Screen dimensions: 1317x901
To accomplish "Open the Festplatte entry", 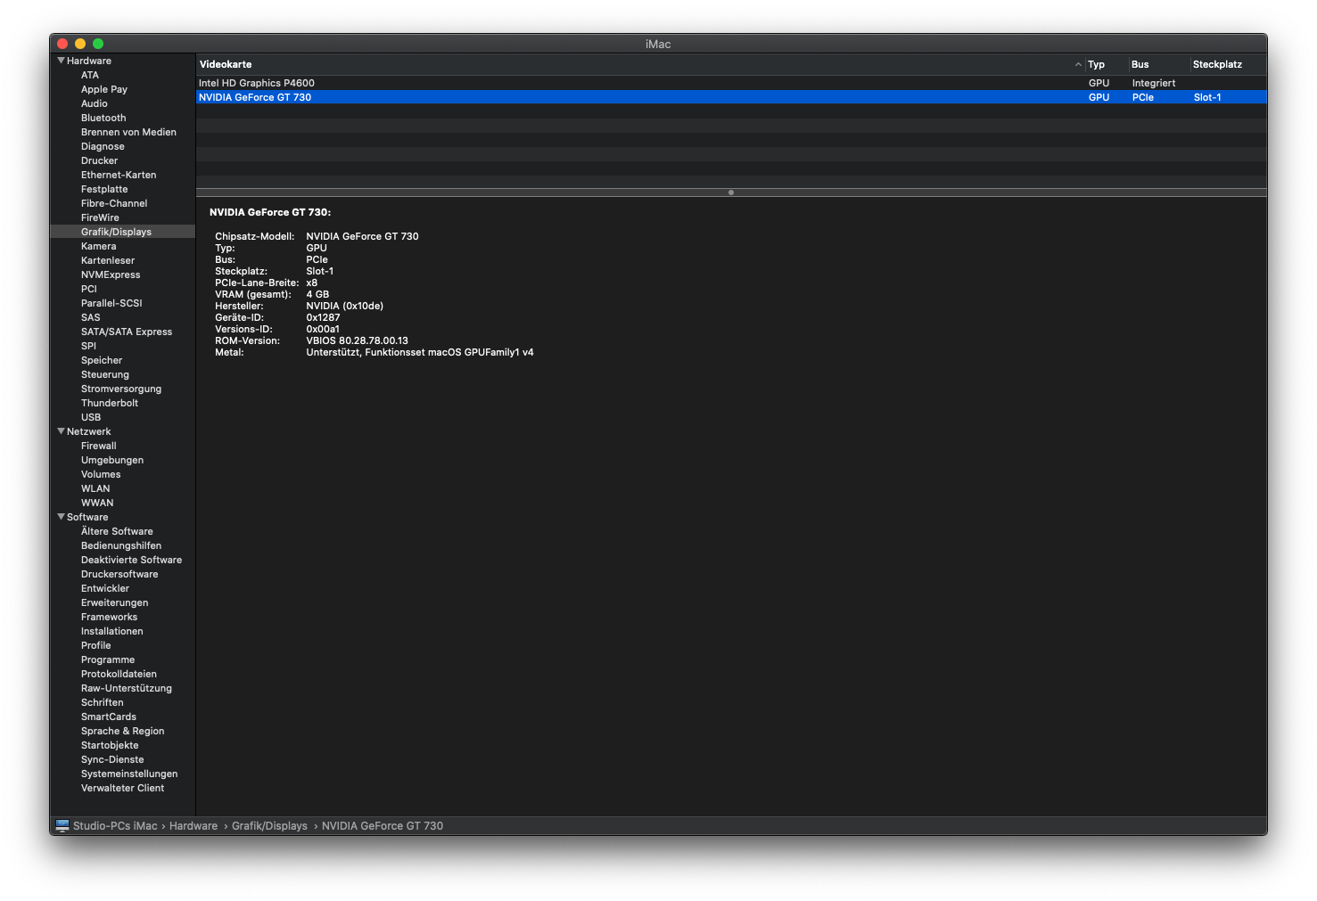I will [104, 189].
